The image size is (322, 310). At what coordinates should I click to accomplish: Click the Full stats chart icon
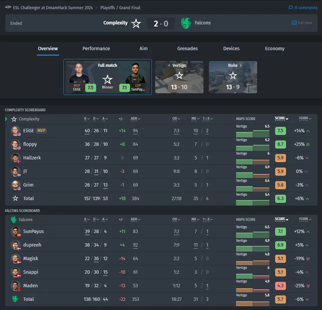(x=294, y=23)
